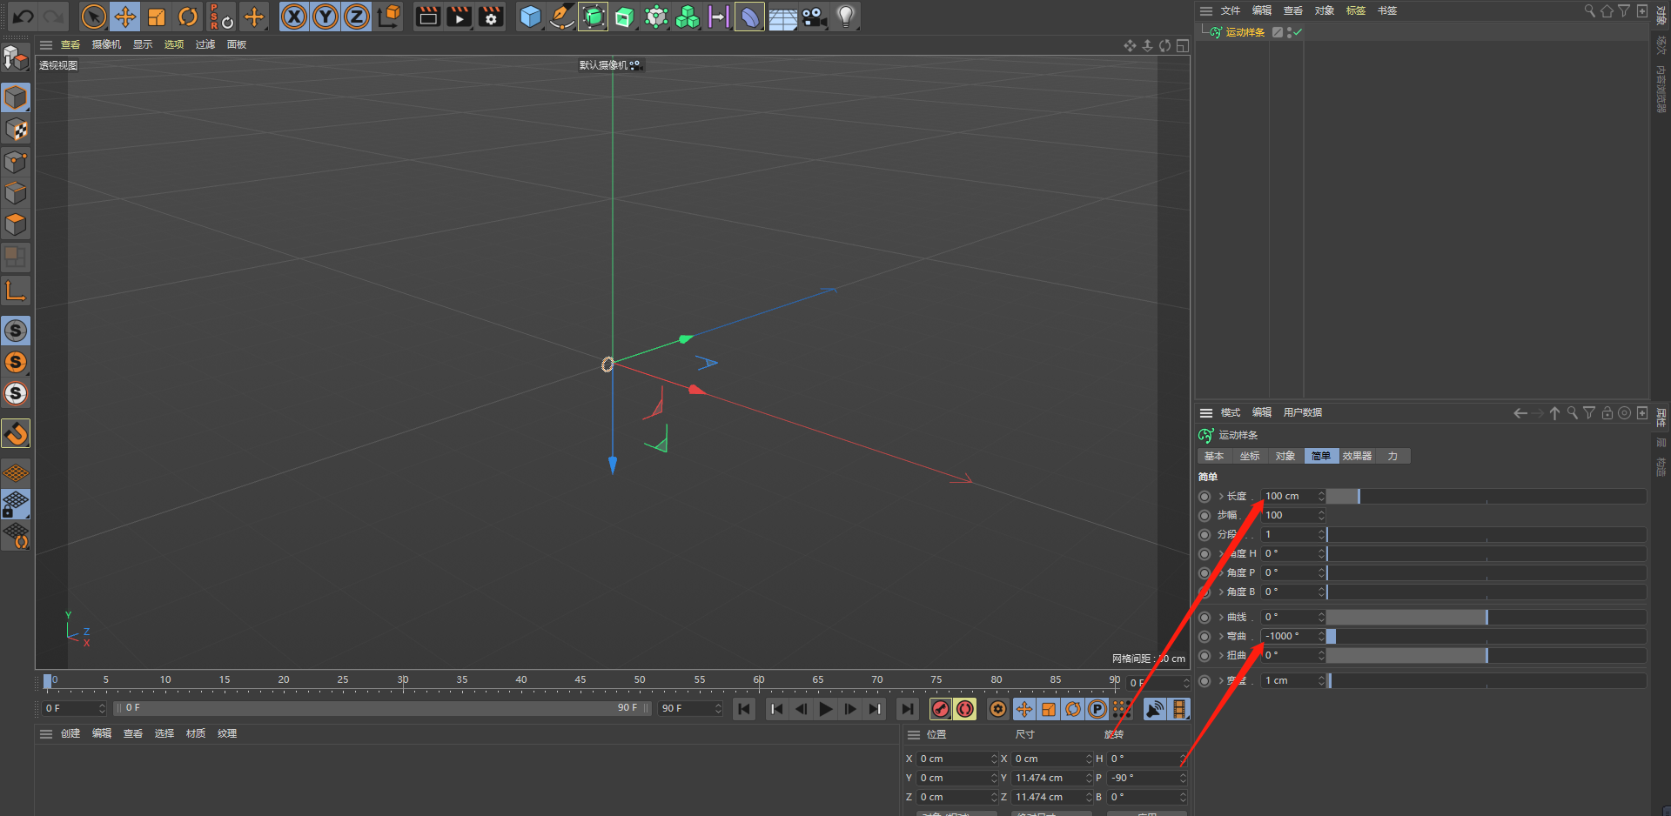Switch to the 效果器 tab
This screenshot has width=1671, height=816.
point(1357,457)
